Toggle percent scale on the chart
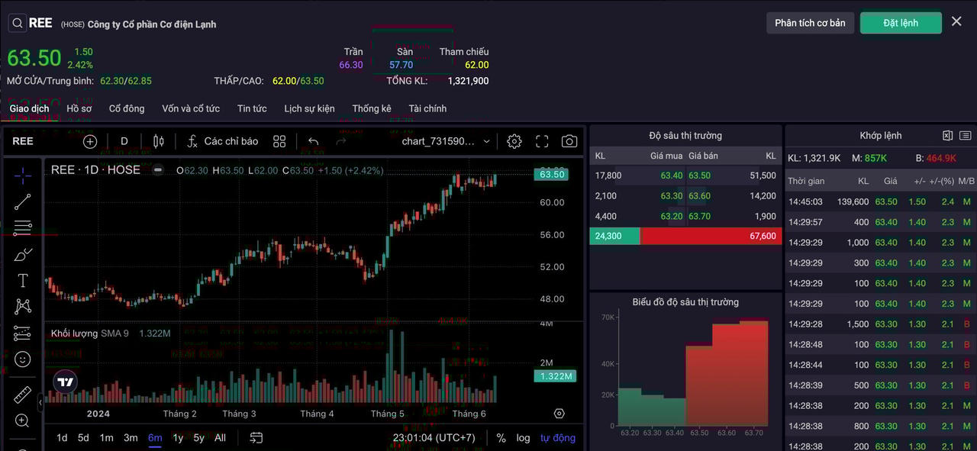 pyautogui.click(x=501, y=437)
